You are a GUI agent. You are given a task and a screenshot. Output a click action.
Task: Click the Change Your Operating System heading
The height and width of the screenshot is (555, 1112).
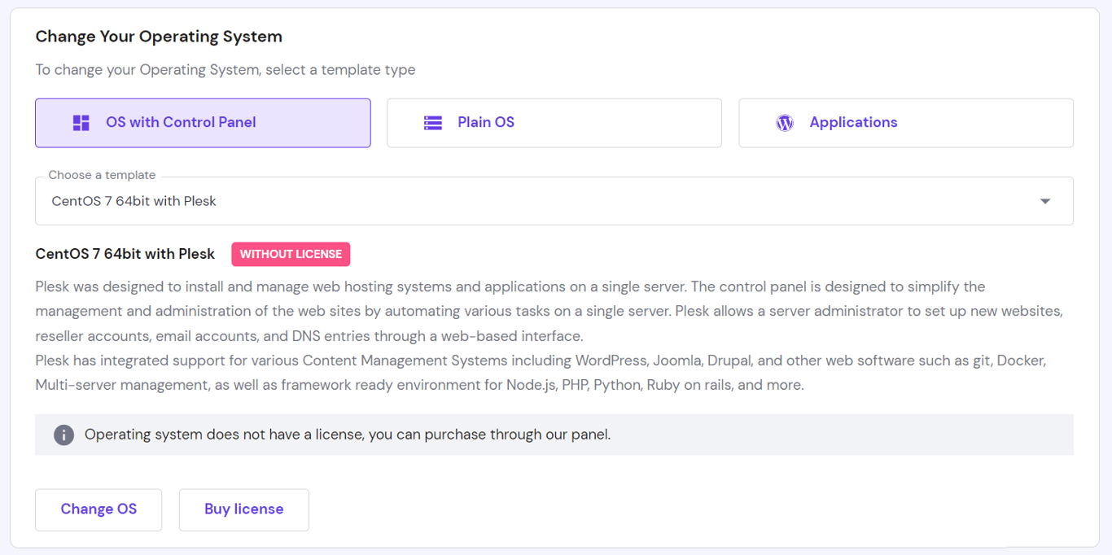[x=160, y=37]
